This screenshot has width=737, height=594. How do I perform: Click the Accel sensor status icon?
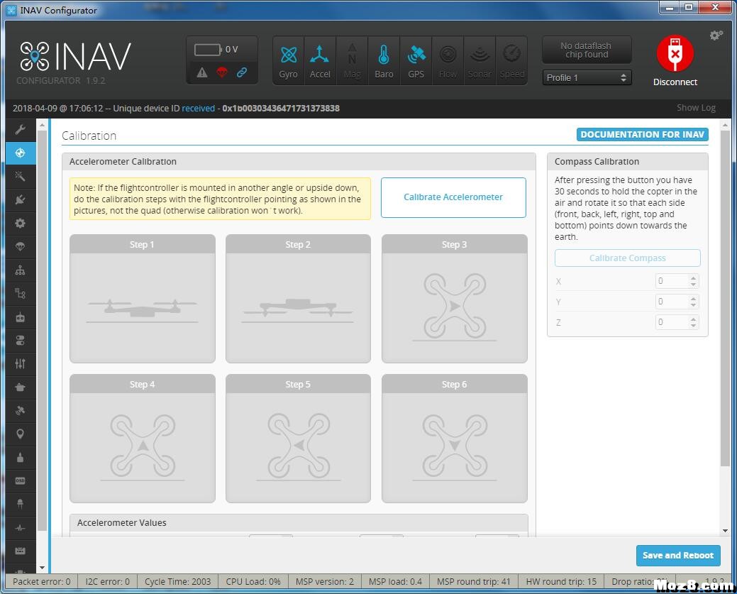320,60
